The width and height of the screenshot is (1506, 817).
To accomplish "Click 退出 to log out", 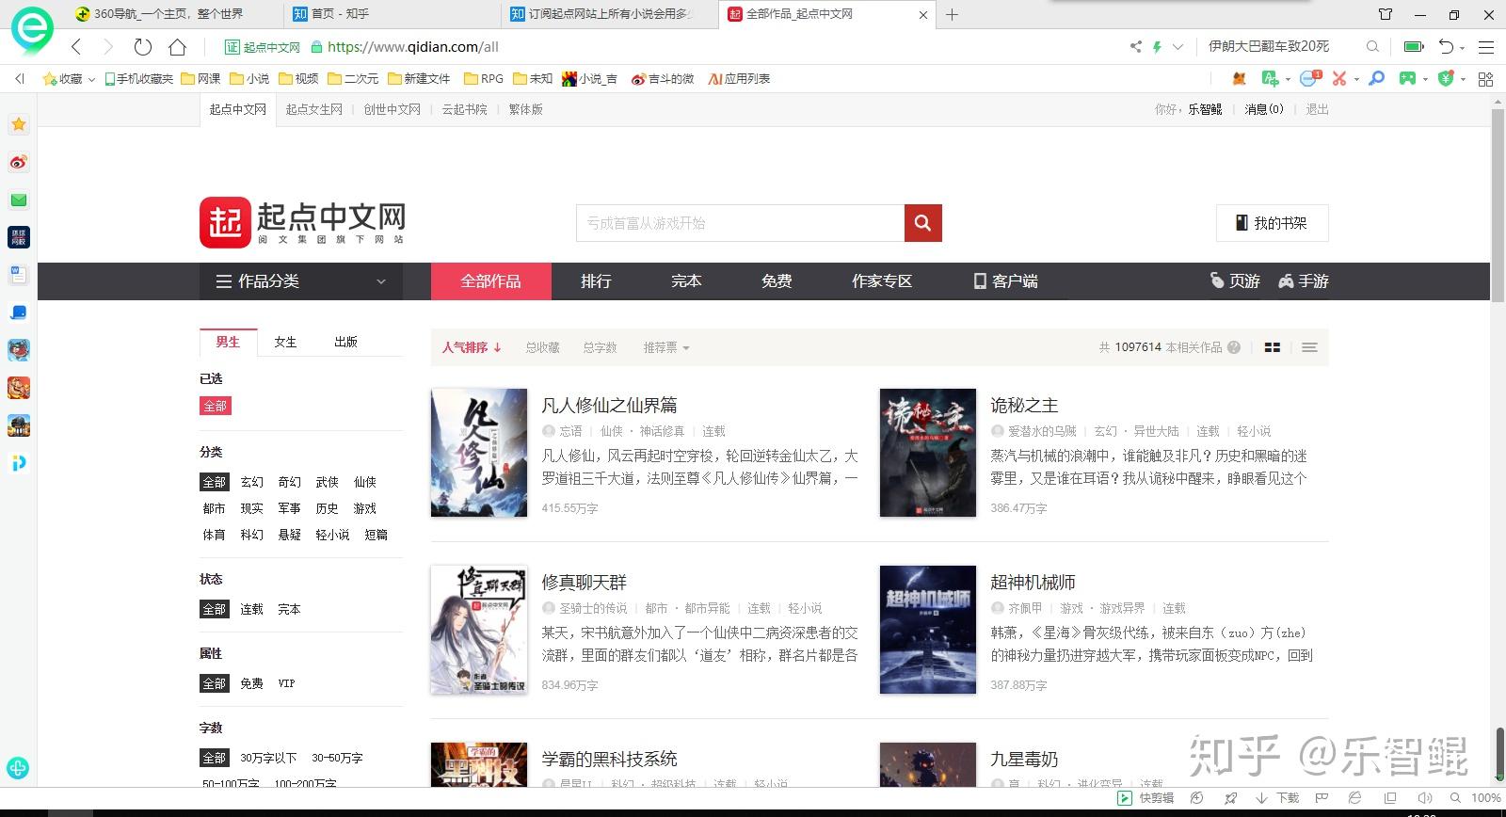I will tap(1317, 109).
